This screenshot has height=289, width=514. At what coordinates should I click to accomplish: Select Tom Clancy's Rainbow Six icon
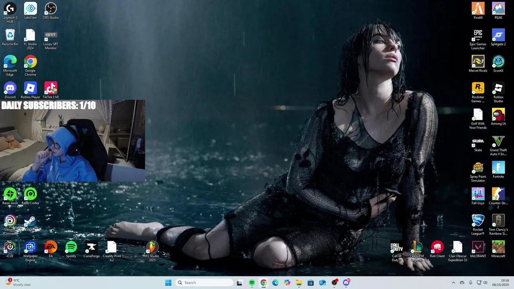point(498,224)
